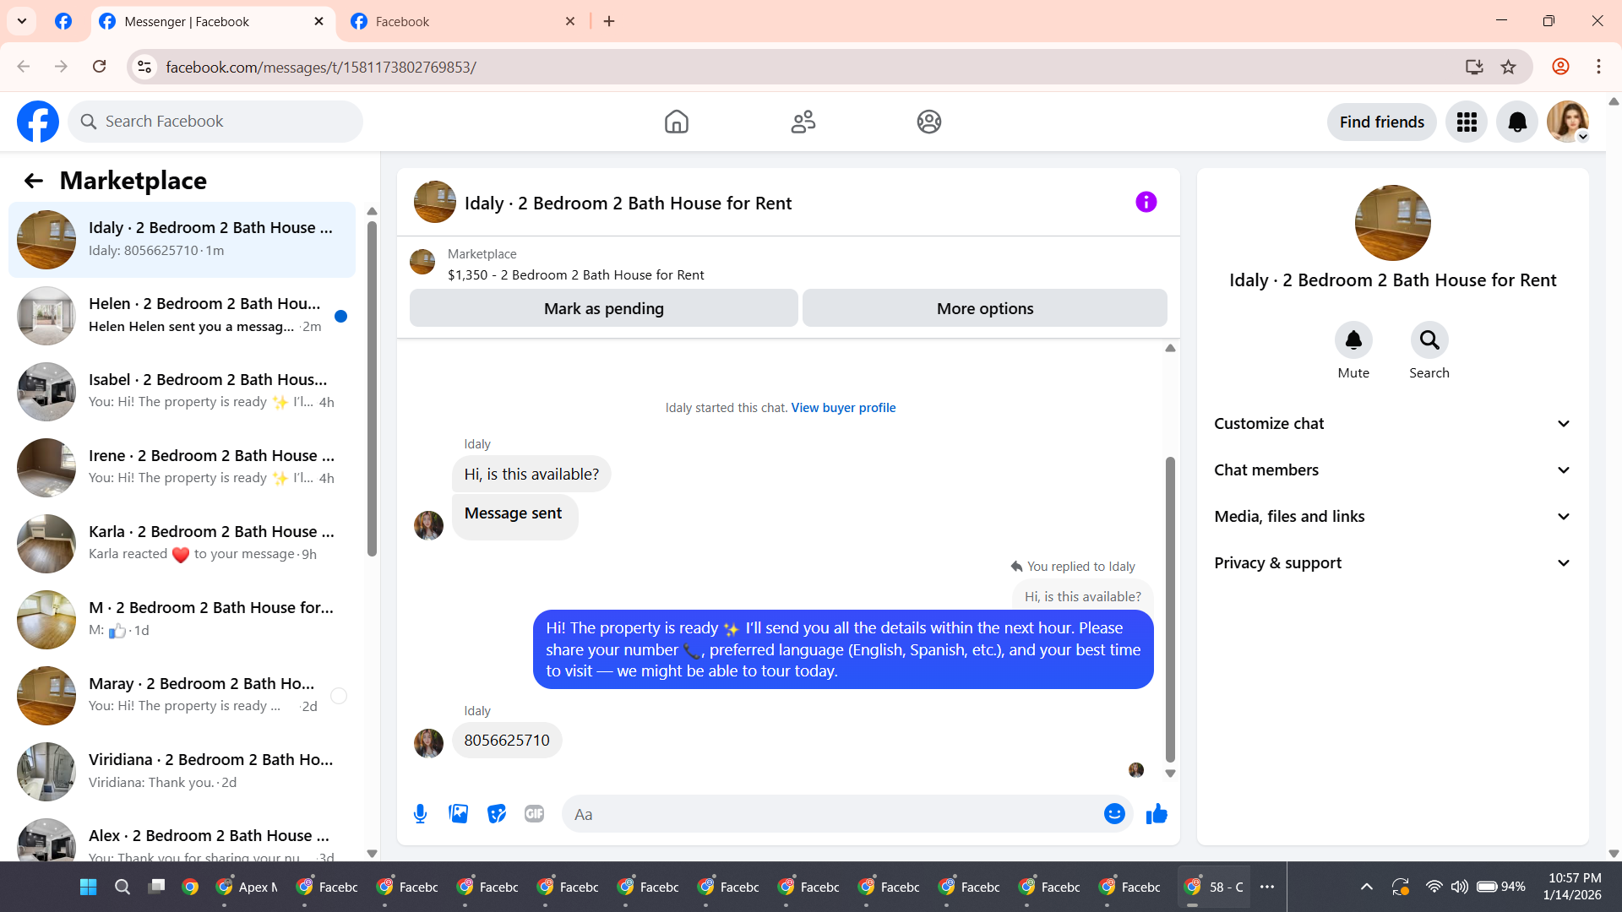This screenshot has height=912, width=1622.
Task: Click the message list vertical scrollbar
Action: [1170, 608]
